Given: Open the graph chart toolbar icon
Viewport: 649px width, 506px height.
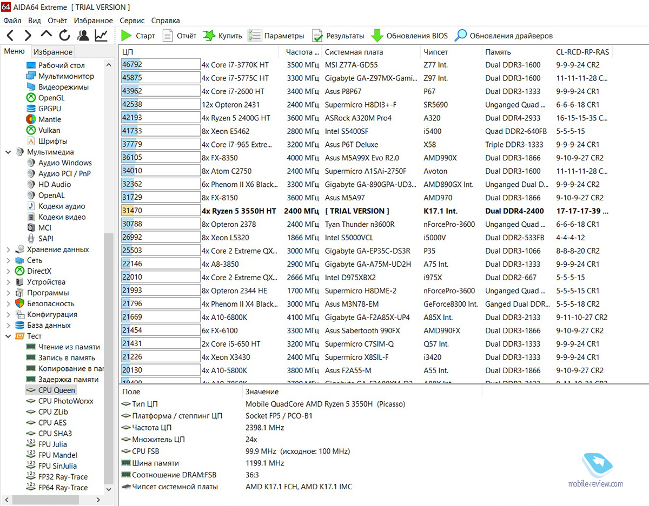Looking at the screenshot, I should pyautogui.click(x=101, y=36).
